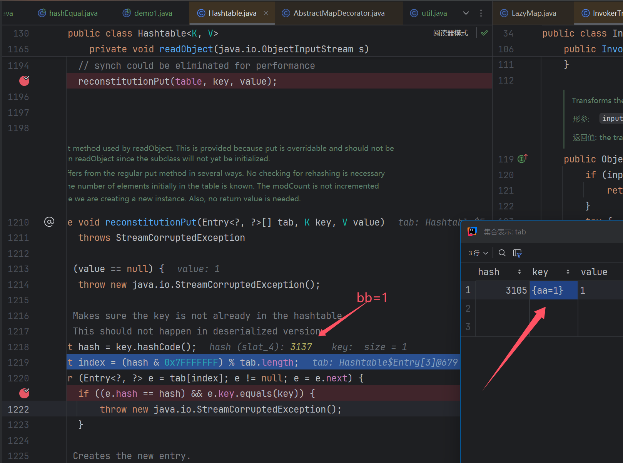Click the table filter columns icon

click(x=517, y=253)
